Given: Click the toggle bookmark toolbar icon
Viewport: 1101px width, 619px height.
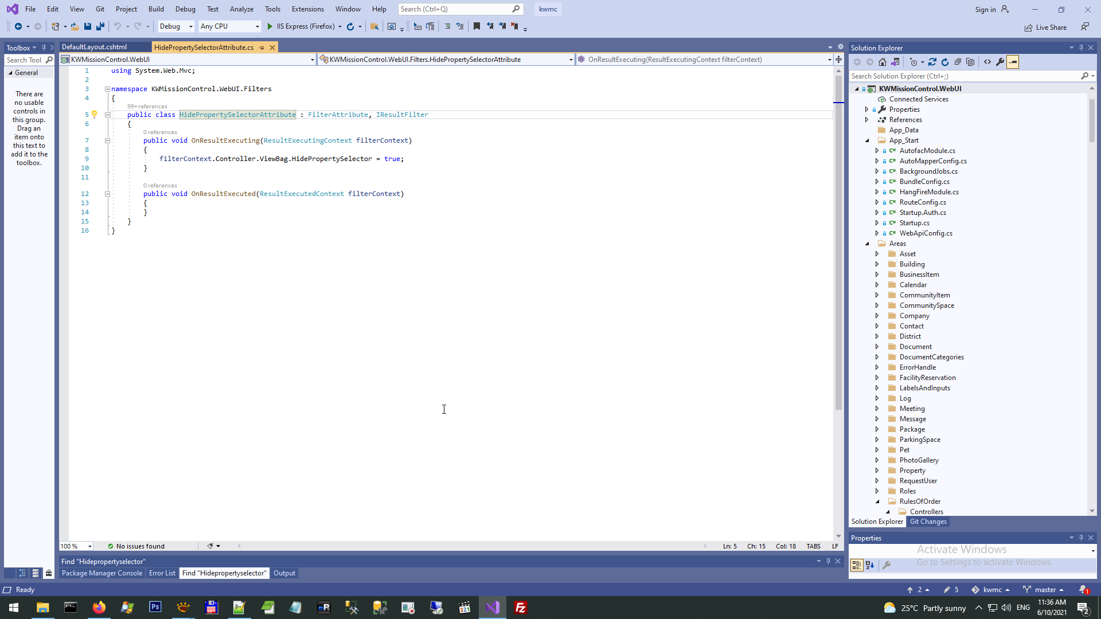Looking at the screenshot, I should (477, 26).
